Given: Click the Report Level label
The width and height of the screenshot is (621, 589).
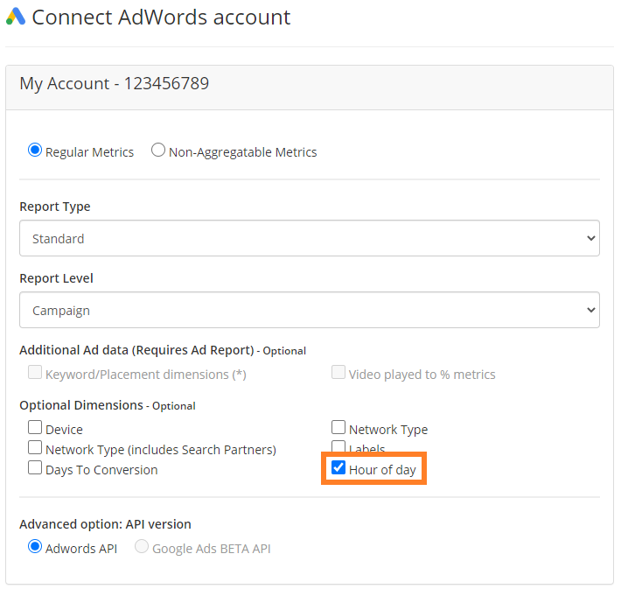Looking at the screenshot, I should [x=56, y=278].
